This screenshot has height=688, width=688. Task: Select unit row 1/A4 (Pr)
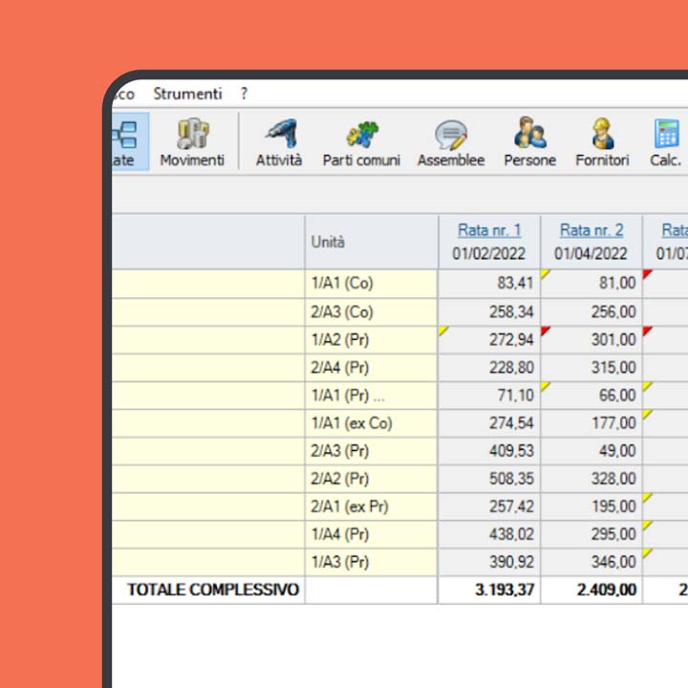coord(371,534)
